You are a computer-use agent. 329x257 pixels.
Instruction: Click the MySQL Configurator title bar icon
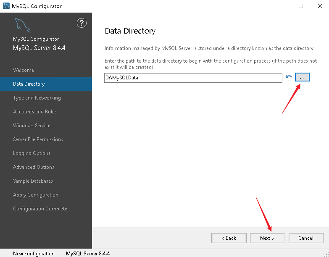tap(6, 6)
